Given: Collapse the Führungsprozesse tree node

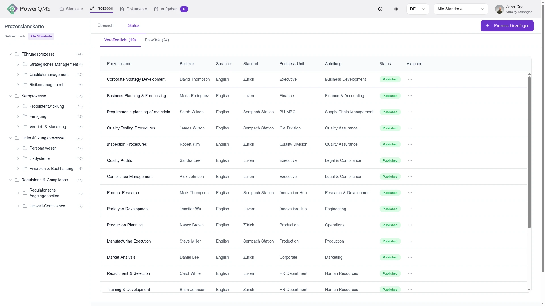Looking at the screenshot, I should [10, 54].
